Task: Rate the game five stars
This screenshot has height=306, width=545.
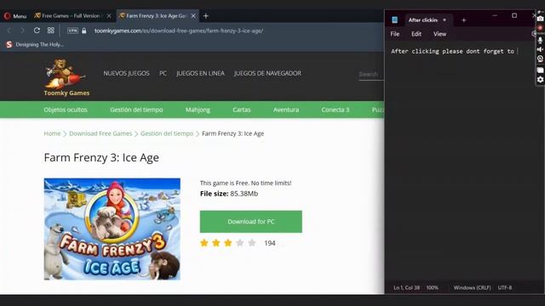Action: pyautogui.click(x=252, y=243)
